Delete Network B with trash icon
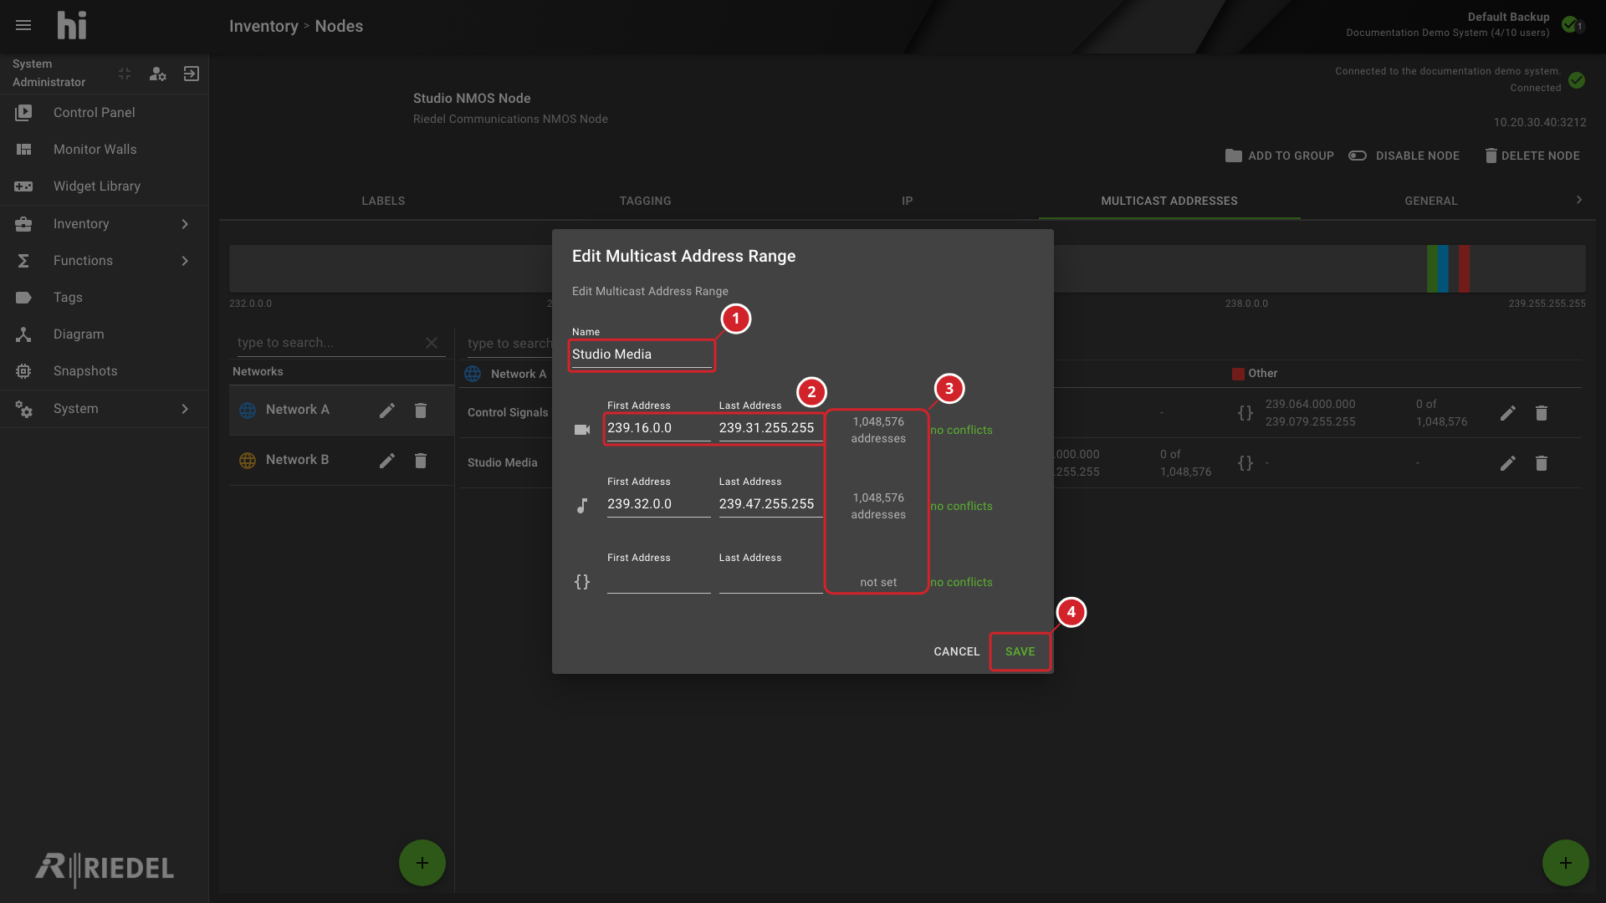The image size is (1606, 903). coord(421,461)
